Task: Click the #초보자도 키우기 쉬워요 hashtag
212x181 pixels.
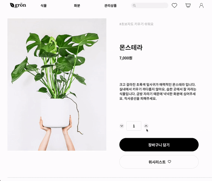Action: point(136,24)
